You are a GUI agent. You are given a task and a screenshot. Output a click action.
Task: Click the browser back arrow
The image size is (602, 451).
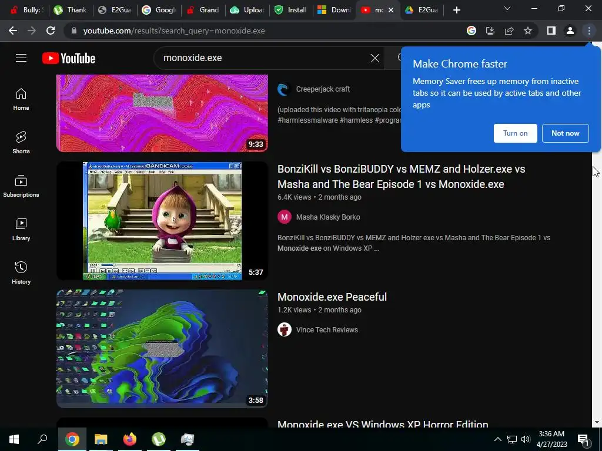click(13, 31)
